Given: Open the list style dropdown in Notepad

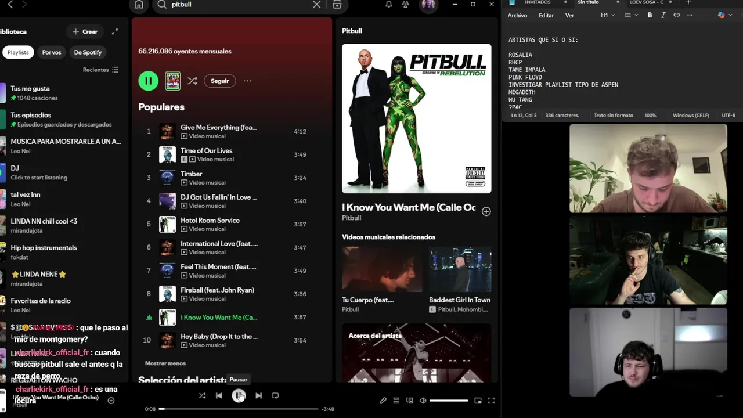Looking at the screenshot, I should pos(631,15).
